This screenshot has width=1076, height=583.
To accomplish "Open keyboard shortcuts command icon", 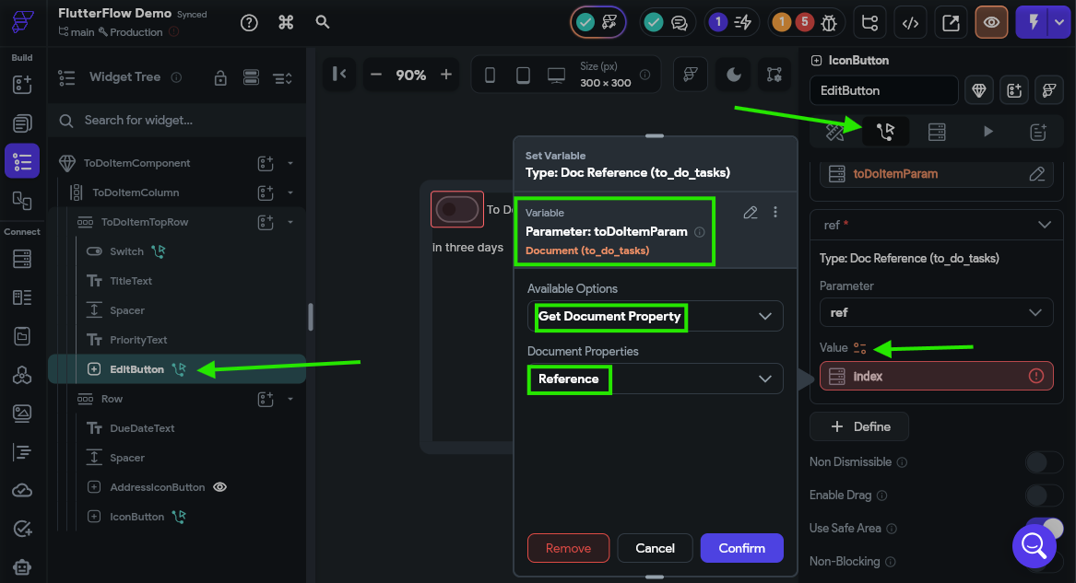I will point(286,23).
